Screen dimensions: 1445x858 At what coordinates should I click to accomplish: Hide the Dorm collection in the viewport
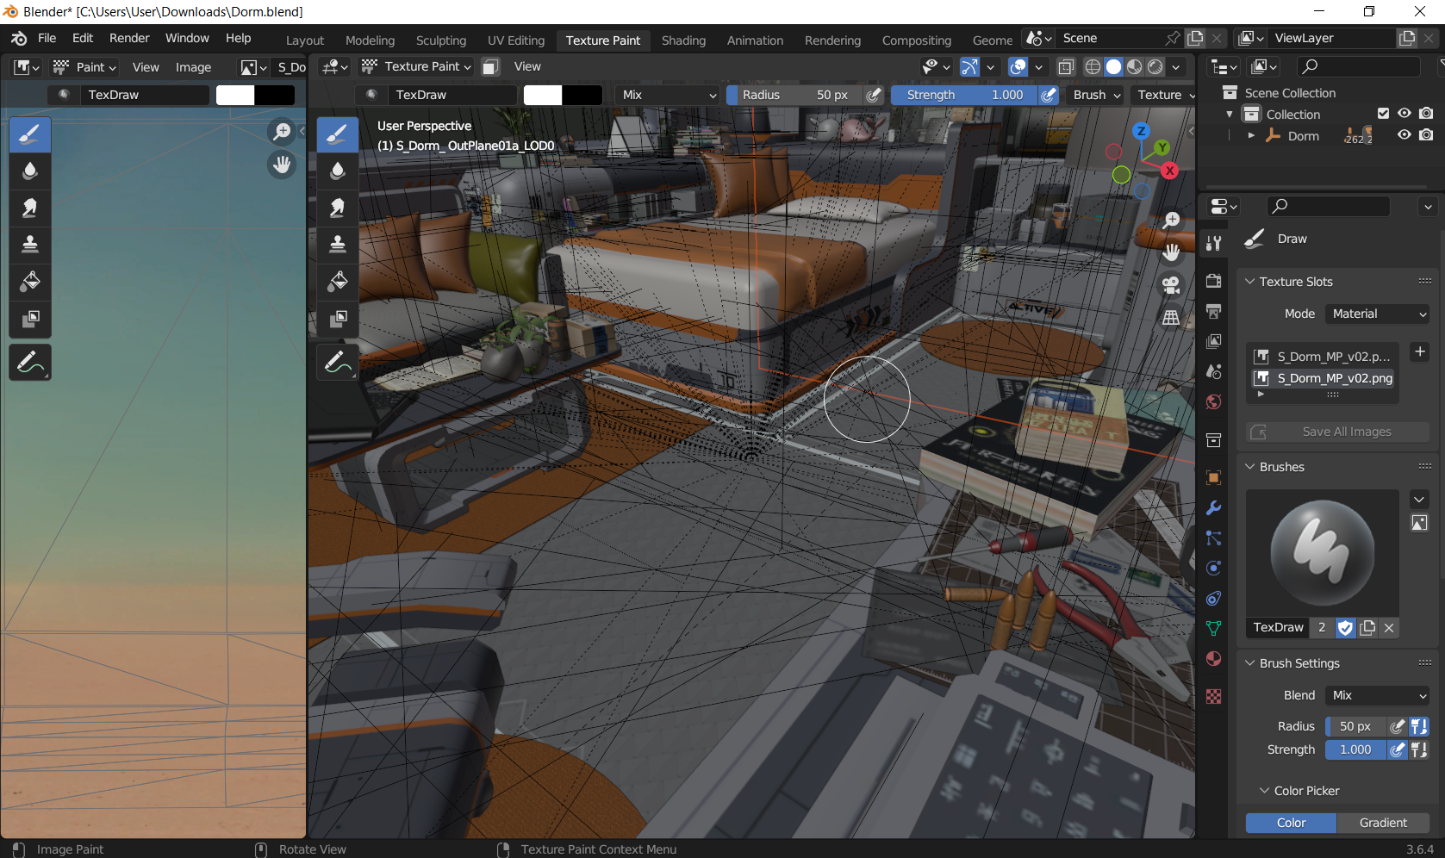(x=1405, y=135)
